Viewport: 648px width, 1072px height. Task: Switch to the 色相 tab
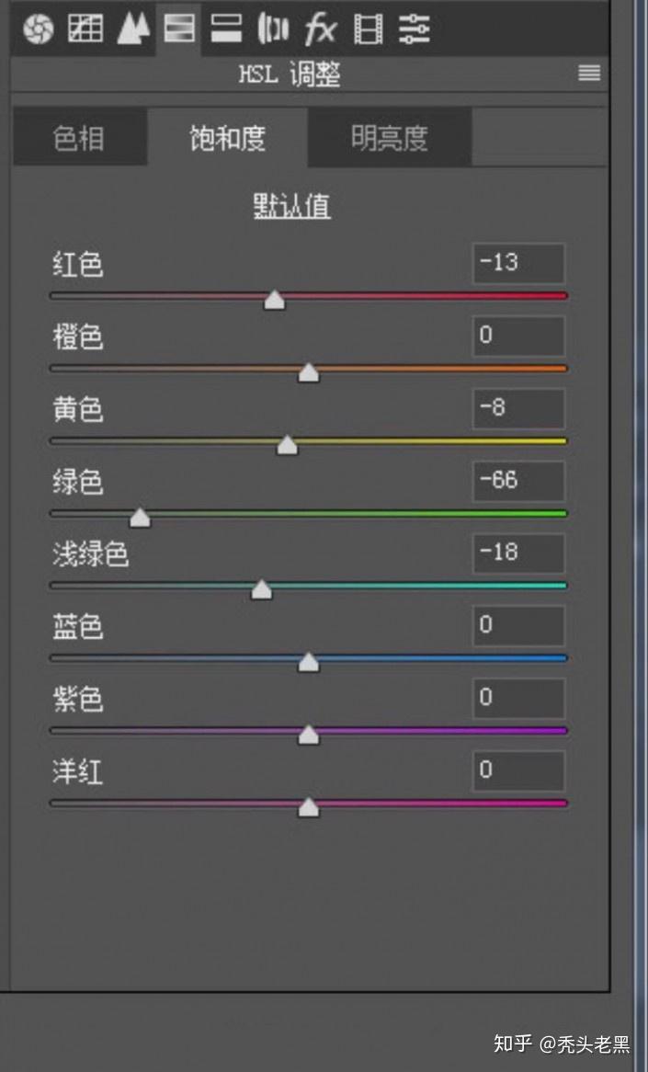[x=79, y=139]
